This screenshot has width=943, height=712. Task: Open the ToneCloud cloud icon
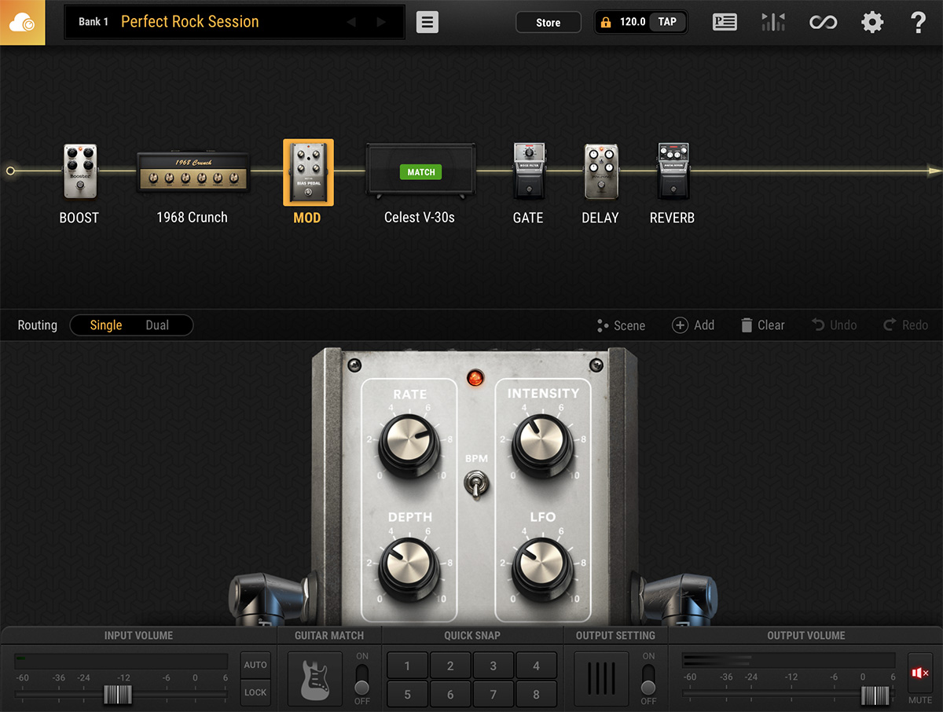(22, 23)
